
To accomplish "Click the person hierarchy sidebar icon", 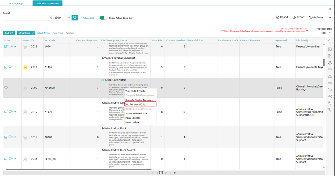I will 330,63.
